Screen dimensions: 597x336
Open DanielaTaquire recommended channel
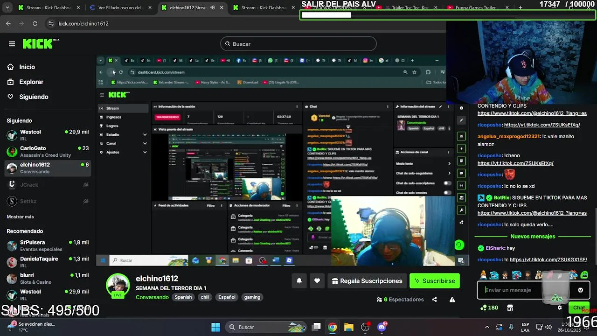pyautogui.click(x=48, y=262)
